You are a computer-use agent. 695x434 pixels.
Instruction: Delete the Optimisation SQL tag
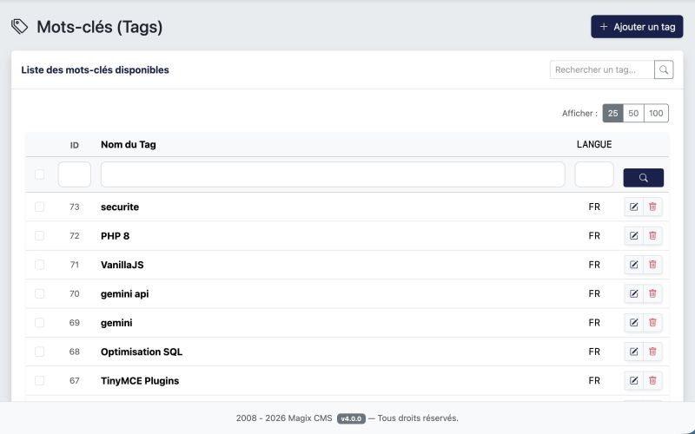click(x=652, y=352)
